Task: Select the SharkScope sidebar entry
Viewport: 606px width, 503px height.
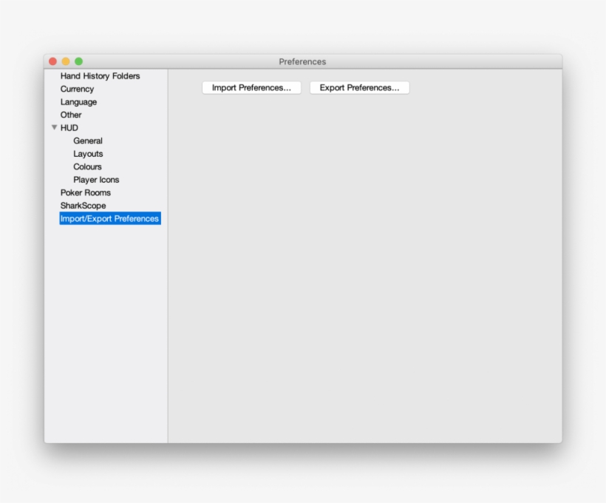Action: click(83, 206)
